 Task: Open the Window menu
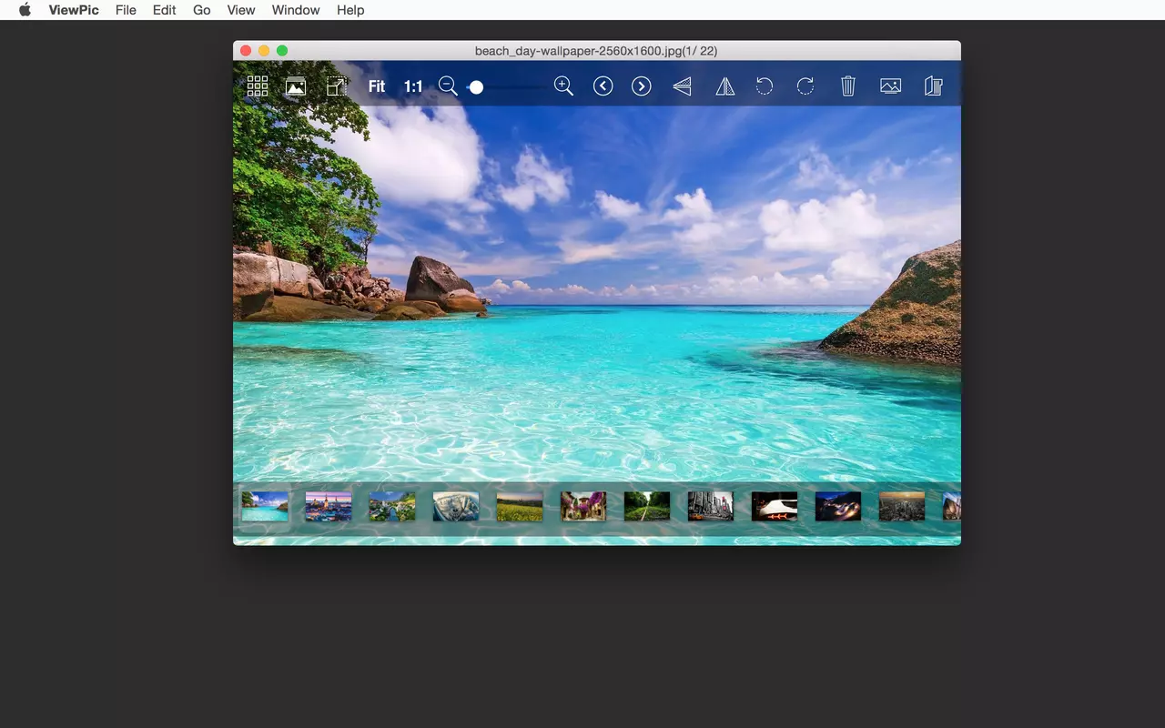click(x=296, y=10)
